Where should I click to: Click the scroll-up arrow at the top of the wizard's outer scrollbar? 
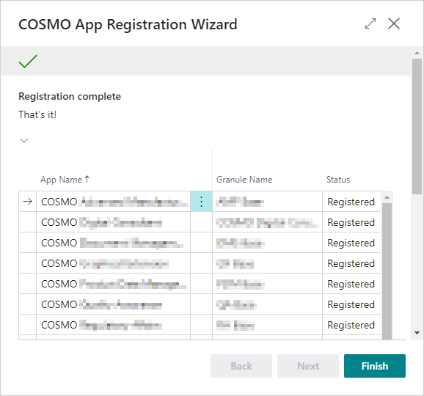tap(417, 53)
